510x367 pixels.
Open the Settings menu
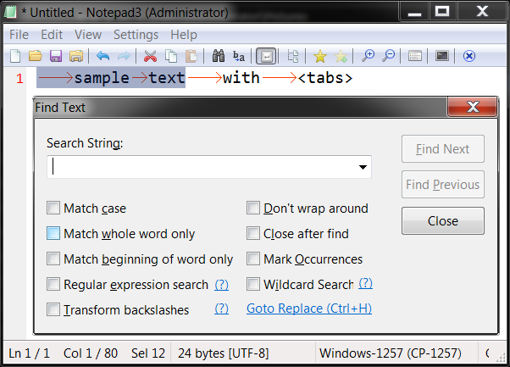click(x=136, y=35)
